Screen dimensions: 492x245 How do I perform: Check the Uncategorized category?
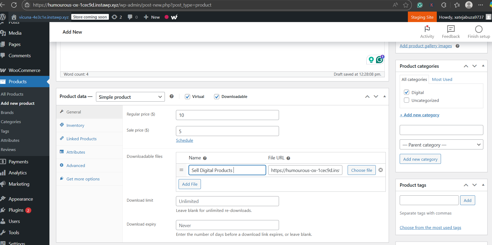click(407, 100)
